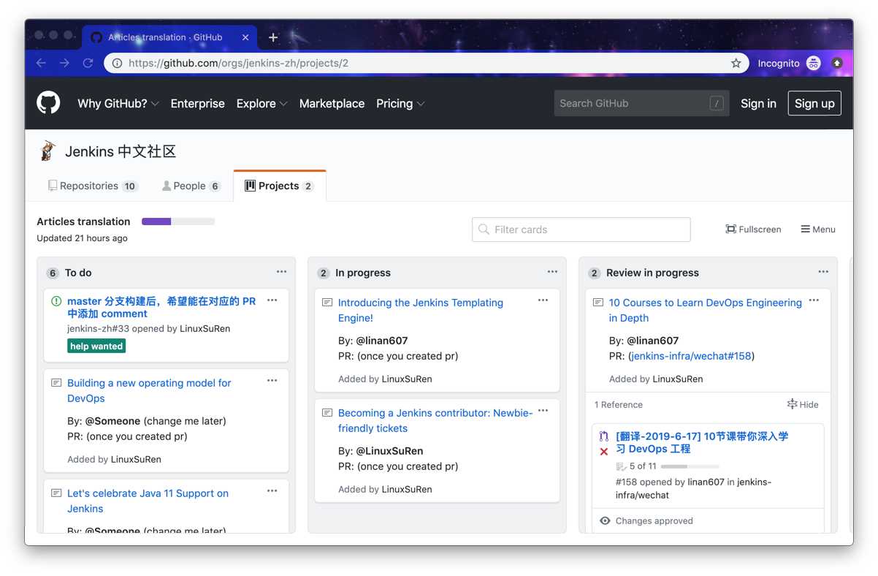This screenshot has width=878, height=576.
Task: Click the site info icon in address bar
Action: click(117, 63)
